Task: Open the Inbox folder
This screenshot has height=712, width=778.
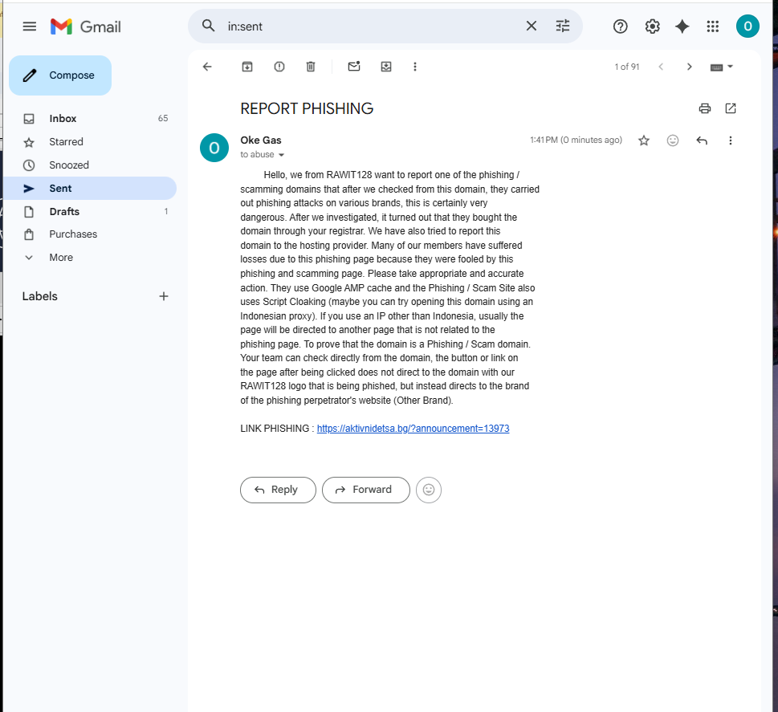Action: [x=90, y=119]
